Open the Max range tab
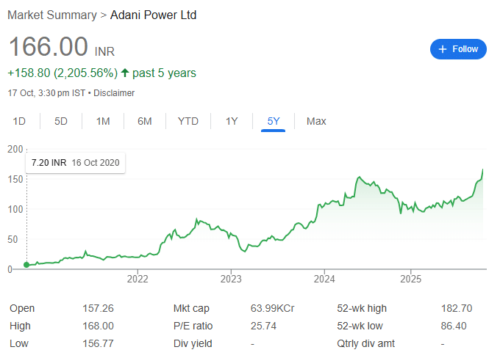This screenshot has width=489, height=358. [316, 121]
